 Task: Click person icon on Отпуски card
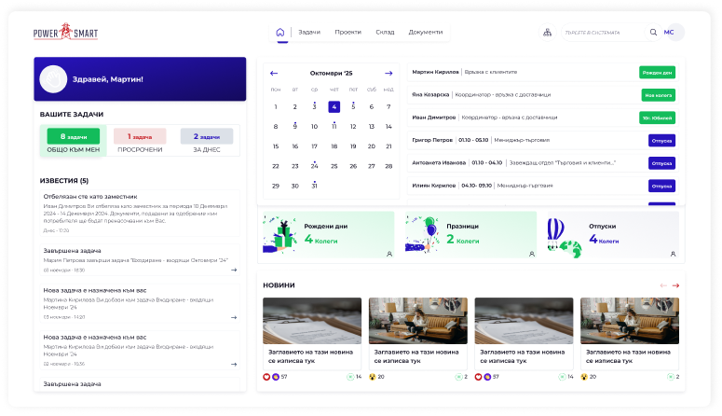pyautogui.click(x=673, y=254)
